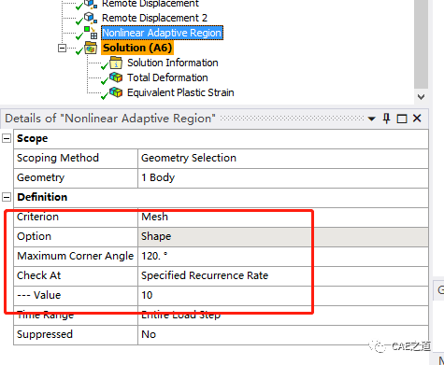Click the Scoping Method label
Image resolution: width=444 pixels, height=365 pixels.
[58, 158]
